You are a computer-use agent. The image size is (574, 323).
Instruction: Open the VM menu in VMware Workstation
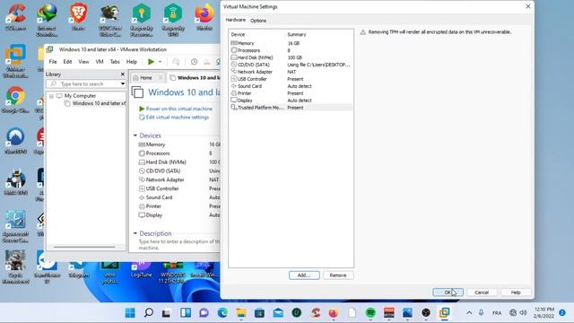click(x=100, y=62)
